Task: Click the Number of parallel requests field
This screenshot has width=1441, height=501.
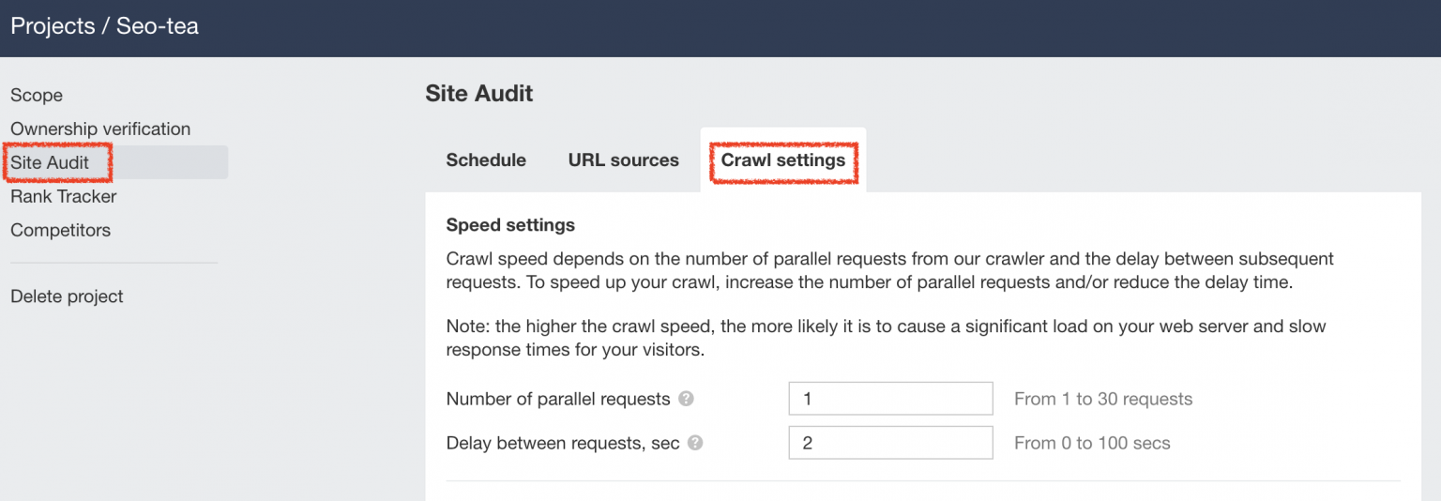Action: pyautogui.click(x=890, y=399)
